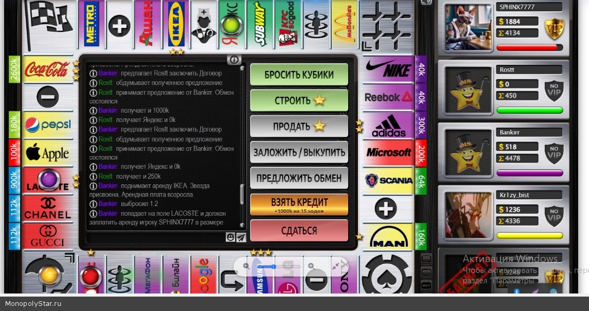Click the jail bars corner square
This screenshot has width=589, height=311.
pyautogui.click(x=386, y=26)
